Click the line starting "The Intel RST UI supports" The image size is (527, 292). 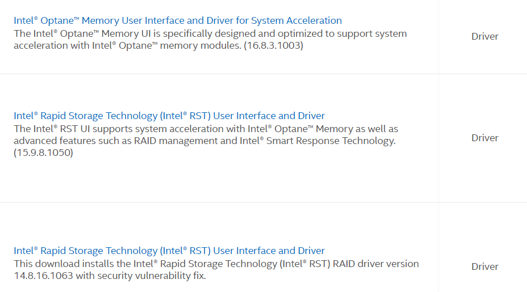click(206, 129)
